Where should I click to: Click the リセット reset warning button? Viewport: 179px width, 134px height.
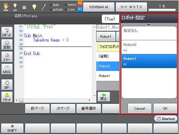point(7,97)
